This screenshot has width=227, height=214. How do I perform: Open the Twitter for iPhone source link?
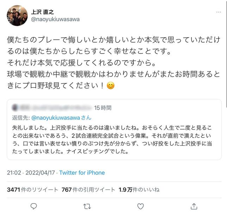pos(82,173)
